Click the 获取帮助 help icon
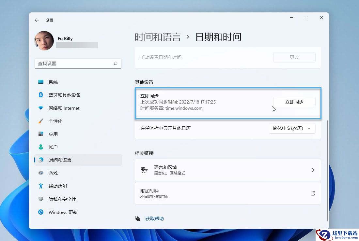The image size is (359, 241). point(137,219)
